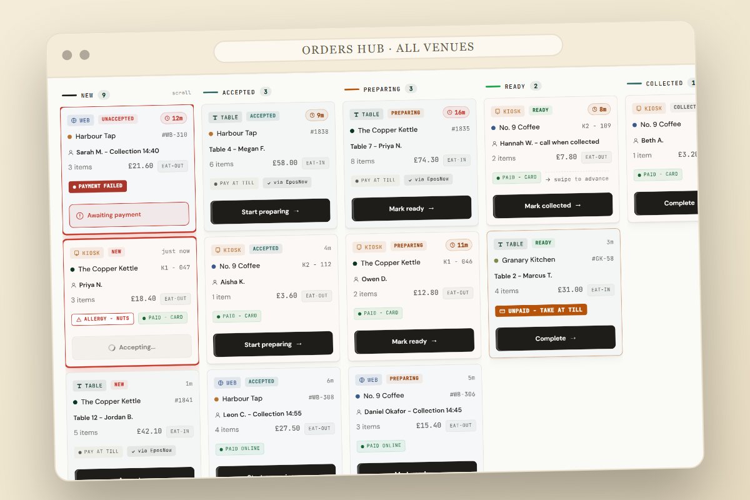Click order number #1841
Viewport: 750px width, 500px height.
183,400
